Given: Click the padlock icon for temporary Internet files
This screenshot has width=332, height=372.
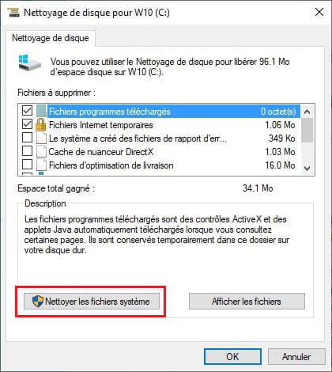Looking at the screenshot, I should coord(41,124).
